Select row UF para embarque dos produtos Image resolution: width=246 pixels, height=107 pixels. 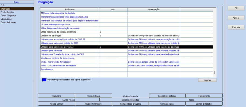click(126, 24)
